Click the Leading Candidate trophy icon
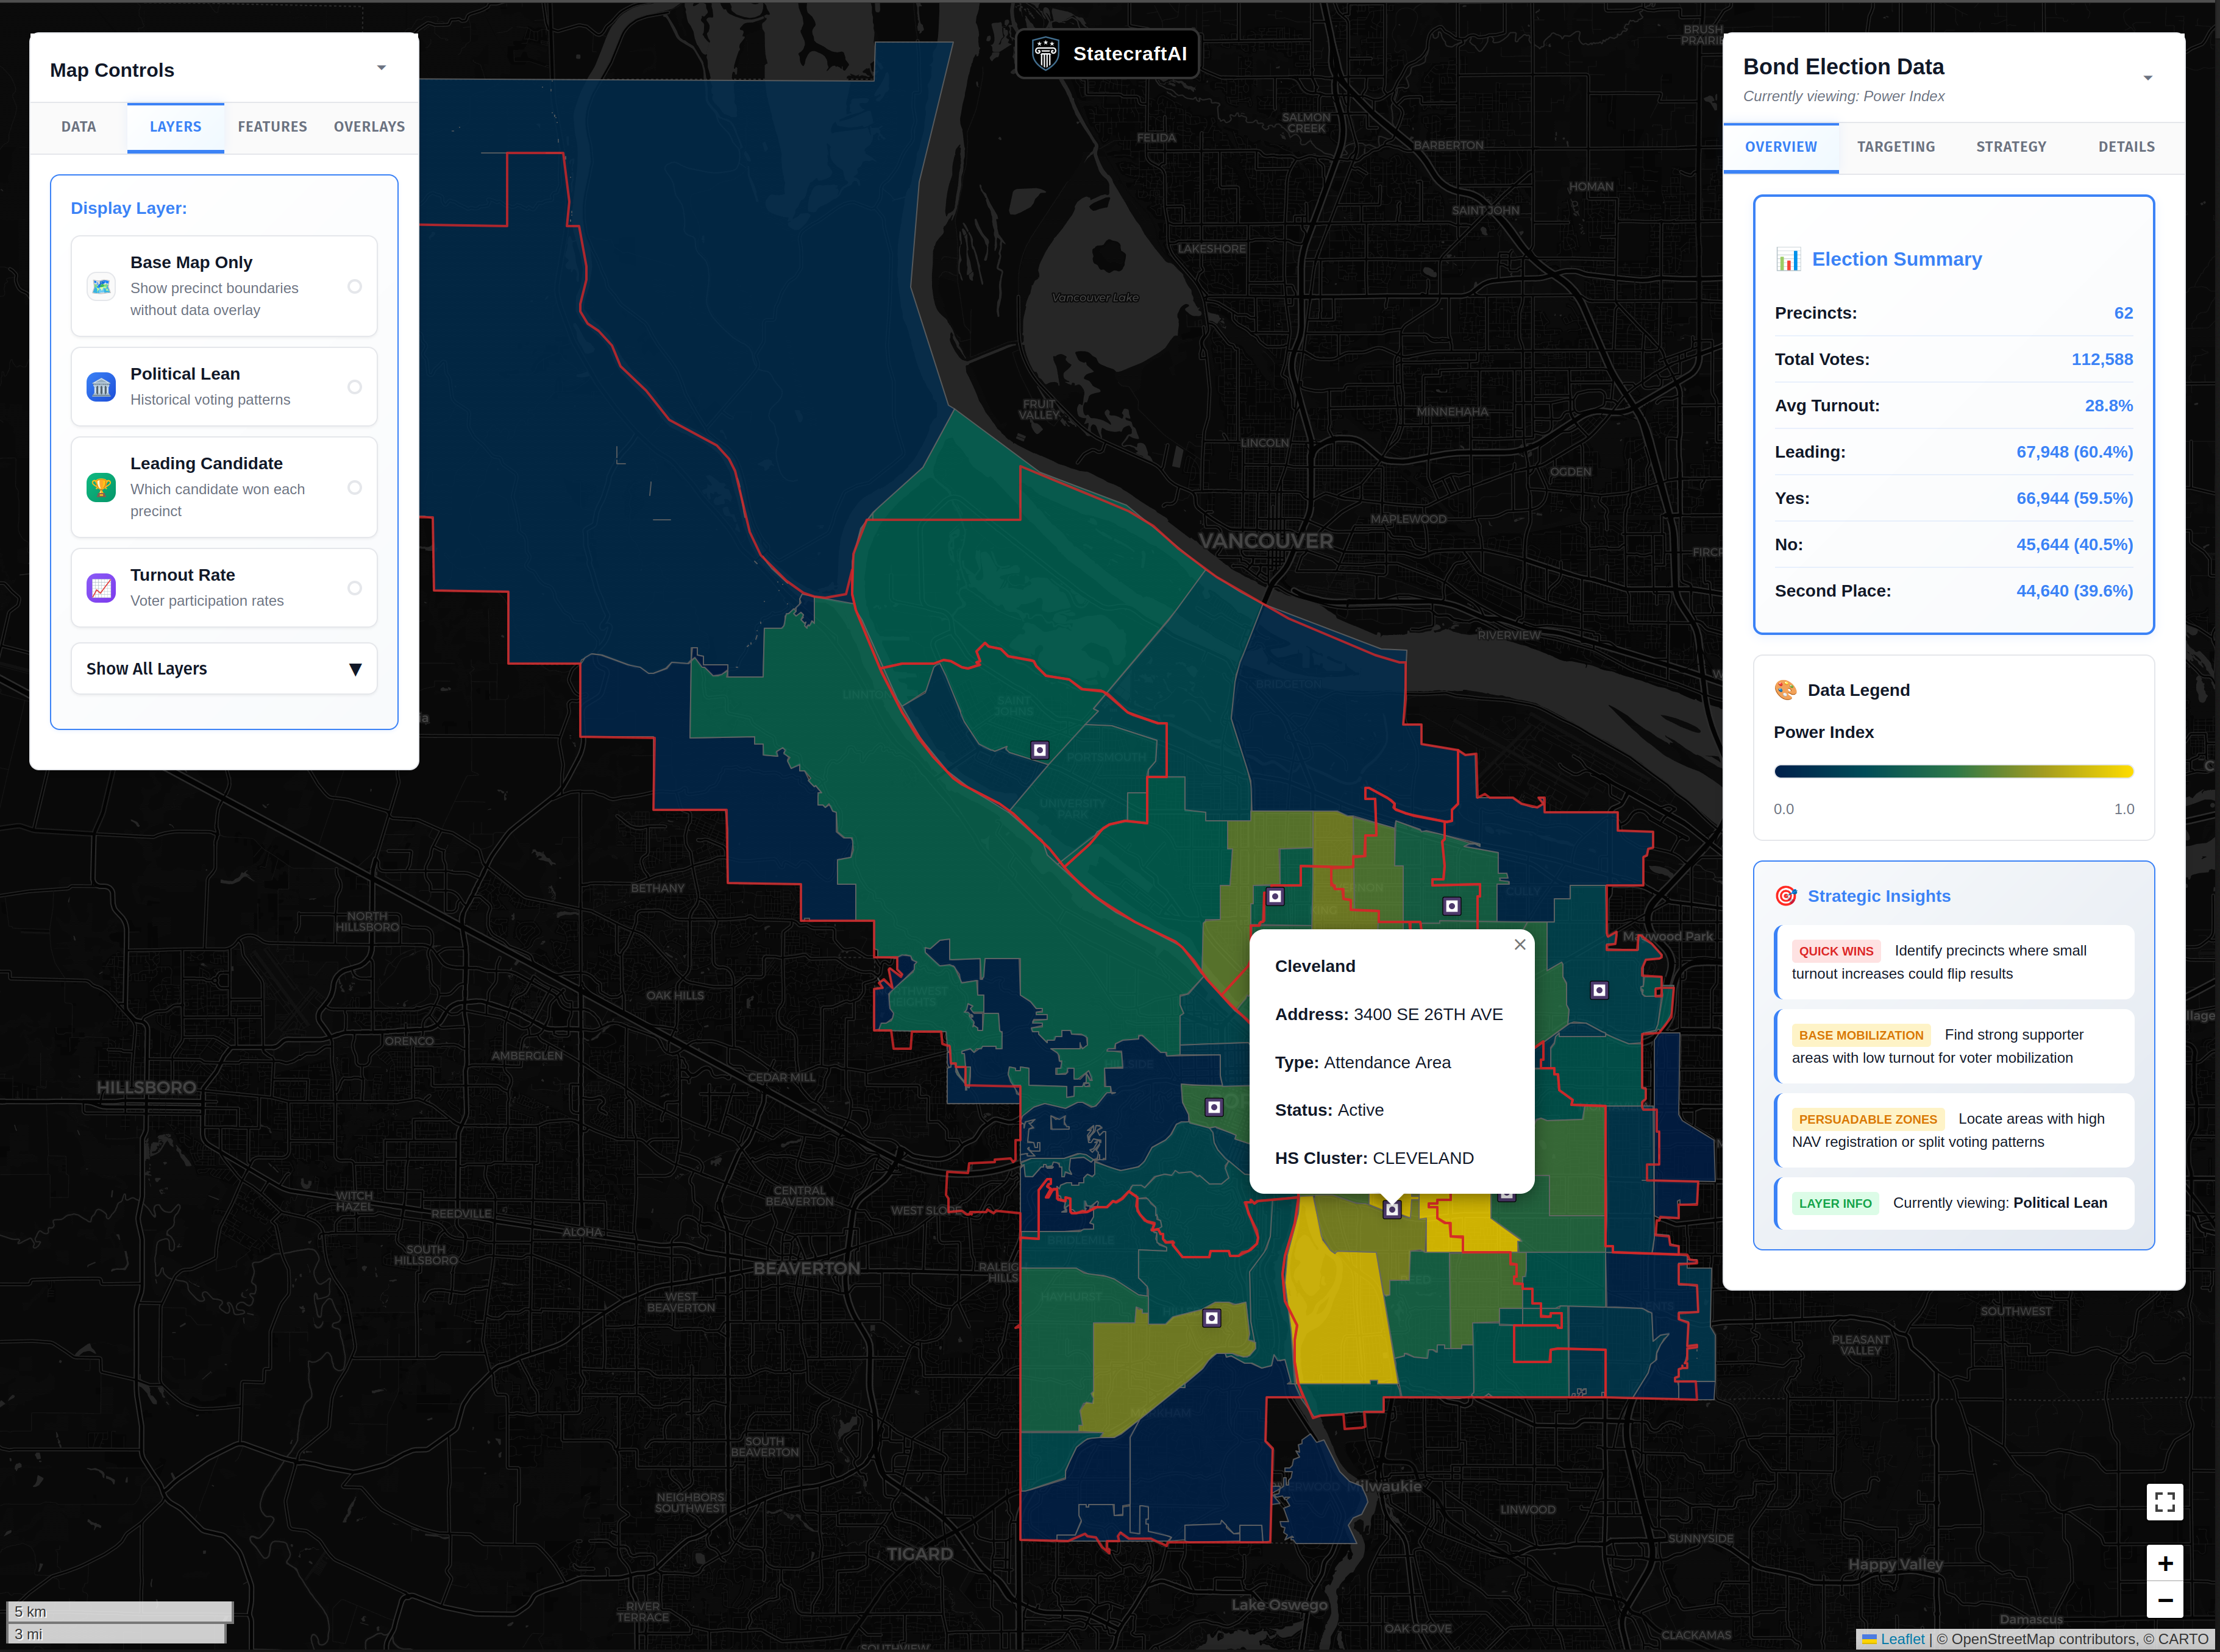Image resolution: width=2220 pixels, height=1652 pixels. click(101, 487)
